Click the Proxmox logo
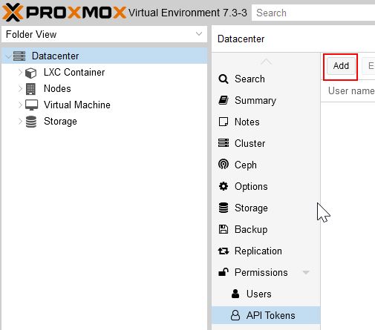 (x=64, y=13)
